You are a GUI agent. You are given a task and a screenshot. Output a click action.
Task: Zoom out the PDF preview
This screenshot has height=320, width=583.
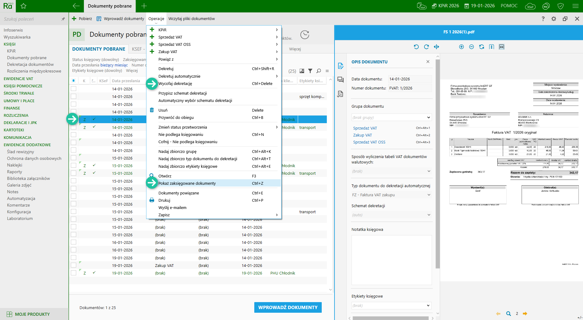coord(471,47)
